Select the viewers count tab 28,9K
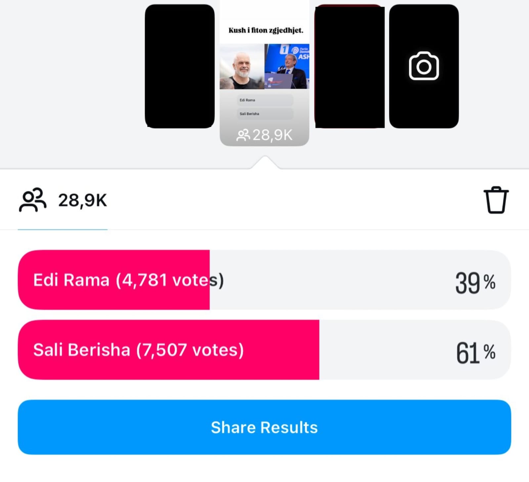Image resolution: width=529 pixels, height=482 pixels. pos(63,201)
